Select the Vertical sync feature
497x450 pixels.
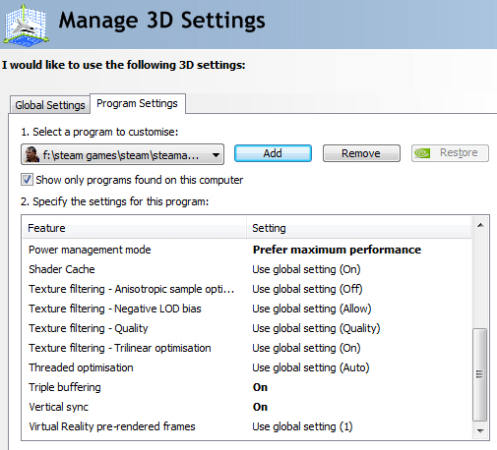coord(59,407)
